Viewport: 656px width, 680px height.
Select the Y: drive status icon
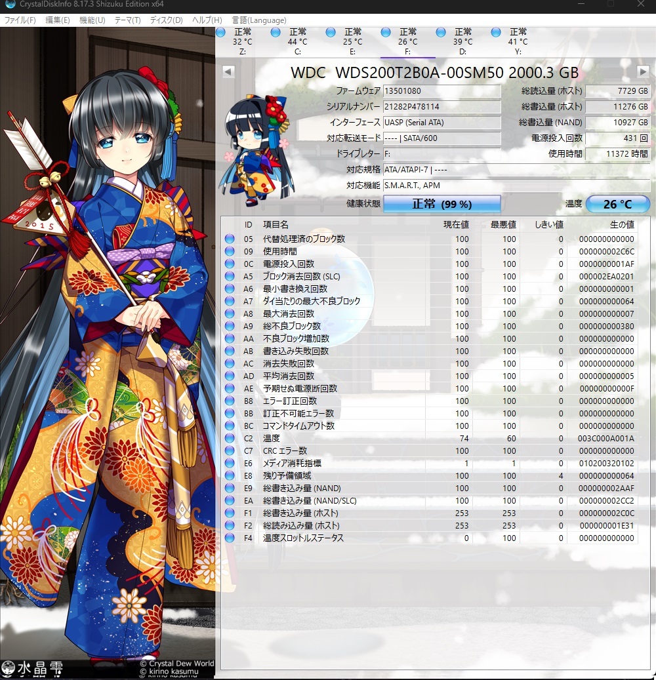[496, 33]
